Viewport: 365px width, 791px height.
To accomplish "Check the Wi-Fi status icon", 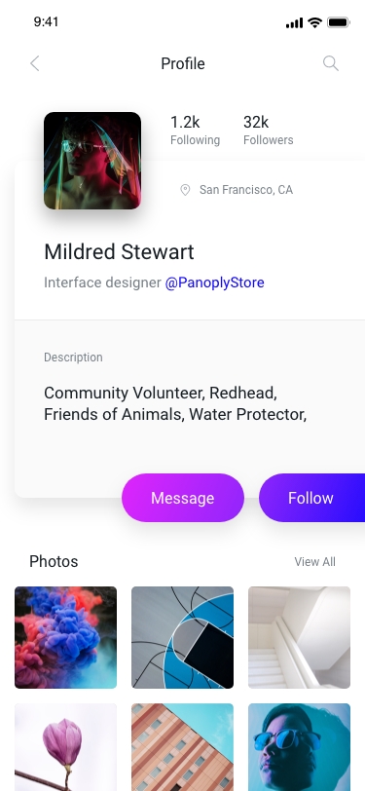I will click(315, 22).
